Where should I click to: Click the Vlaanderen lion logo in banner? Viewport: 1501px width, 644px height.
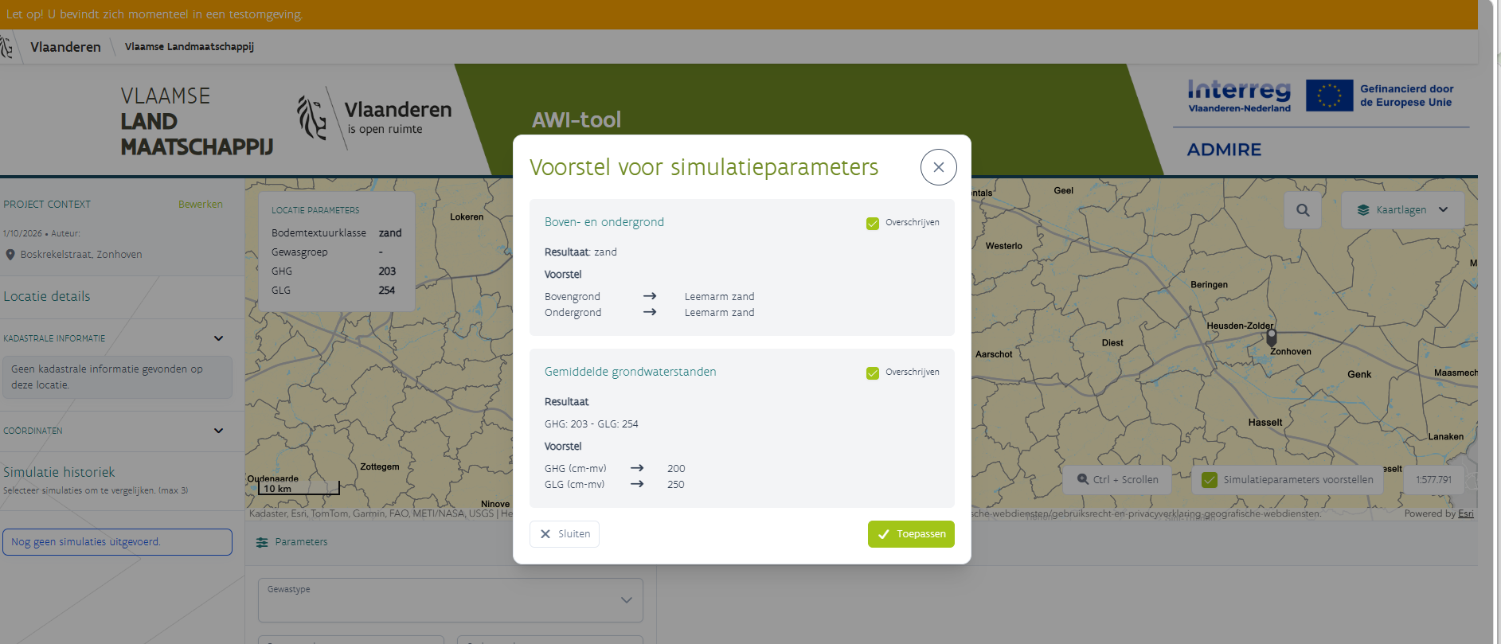coord(311,117)
